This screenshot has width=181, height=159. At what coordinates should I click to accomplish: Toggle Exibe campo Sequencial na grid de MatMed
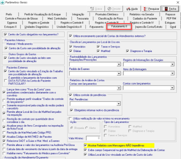point(85,150)
